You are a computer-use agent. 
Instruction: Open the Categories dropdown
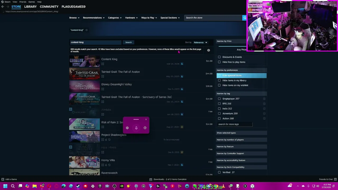(115, 18)
